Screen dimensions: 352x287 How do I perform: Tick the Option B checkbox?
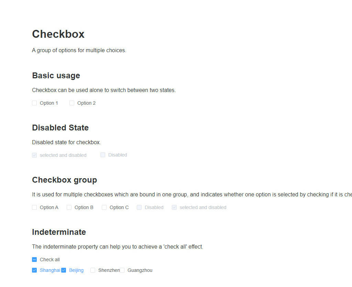coord(69,207)
